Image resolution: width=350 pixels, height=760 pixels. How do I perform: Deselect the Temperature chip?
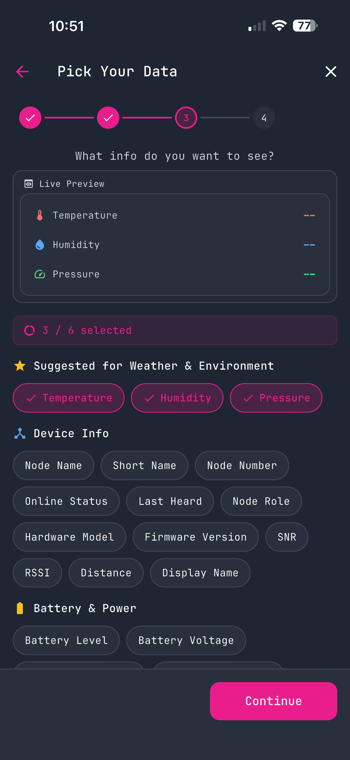point(68,397)
